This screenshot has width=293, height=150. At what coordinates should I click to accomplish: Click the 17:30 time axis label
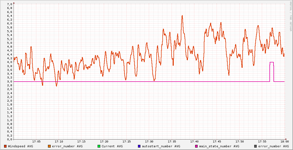coord(149,141)
